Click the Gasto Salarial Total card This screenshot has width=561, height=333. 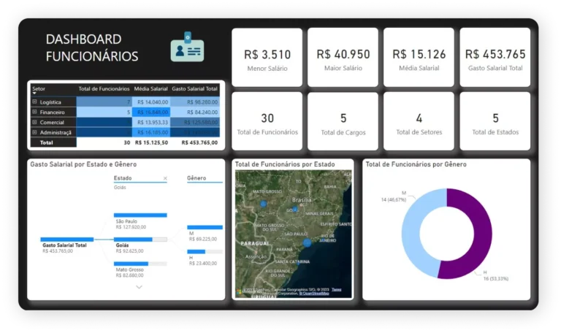pyautogui.click(x=495, y=57)
